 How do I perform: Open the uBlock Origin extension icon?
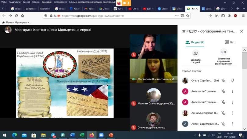point(235,16)
